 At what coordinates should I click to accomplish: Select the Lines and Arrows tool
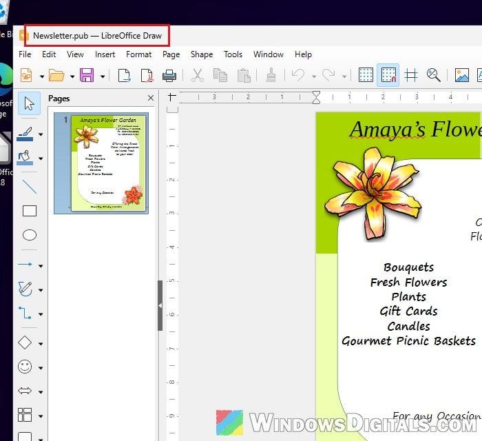coord(25,265)
